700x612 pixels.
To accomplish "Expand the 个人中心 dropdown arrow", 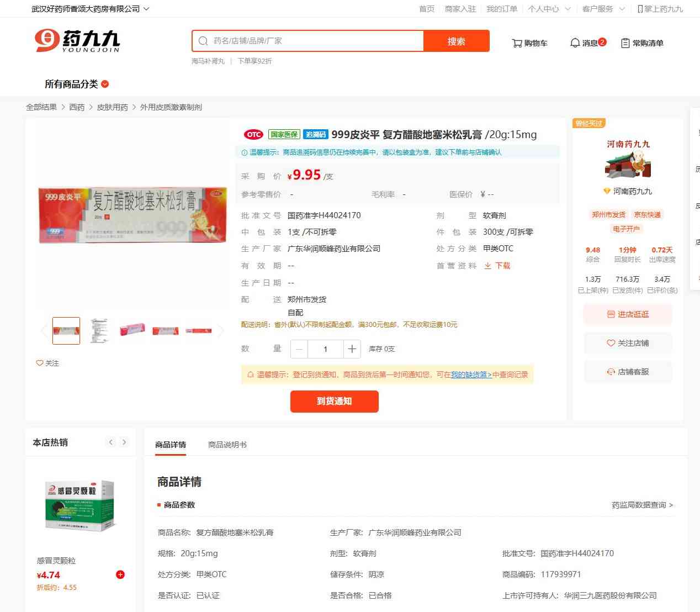I will (x=568, y=9).
